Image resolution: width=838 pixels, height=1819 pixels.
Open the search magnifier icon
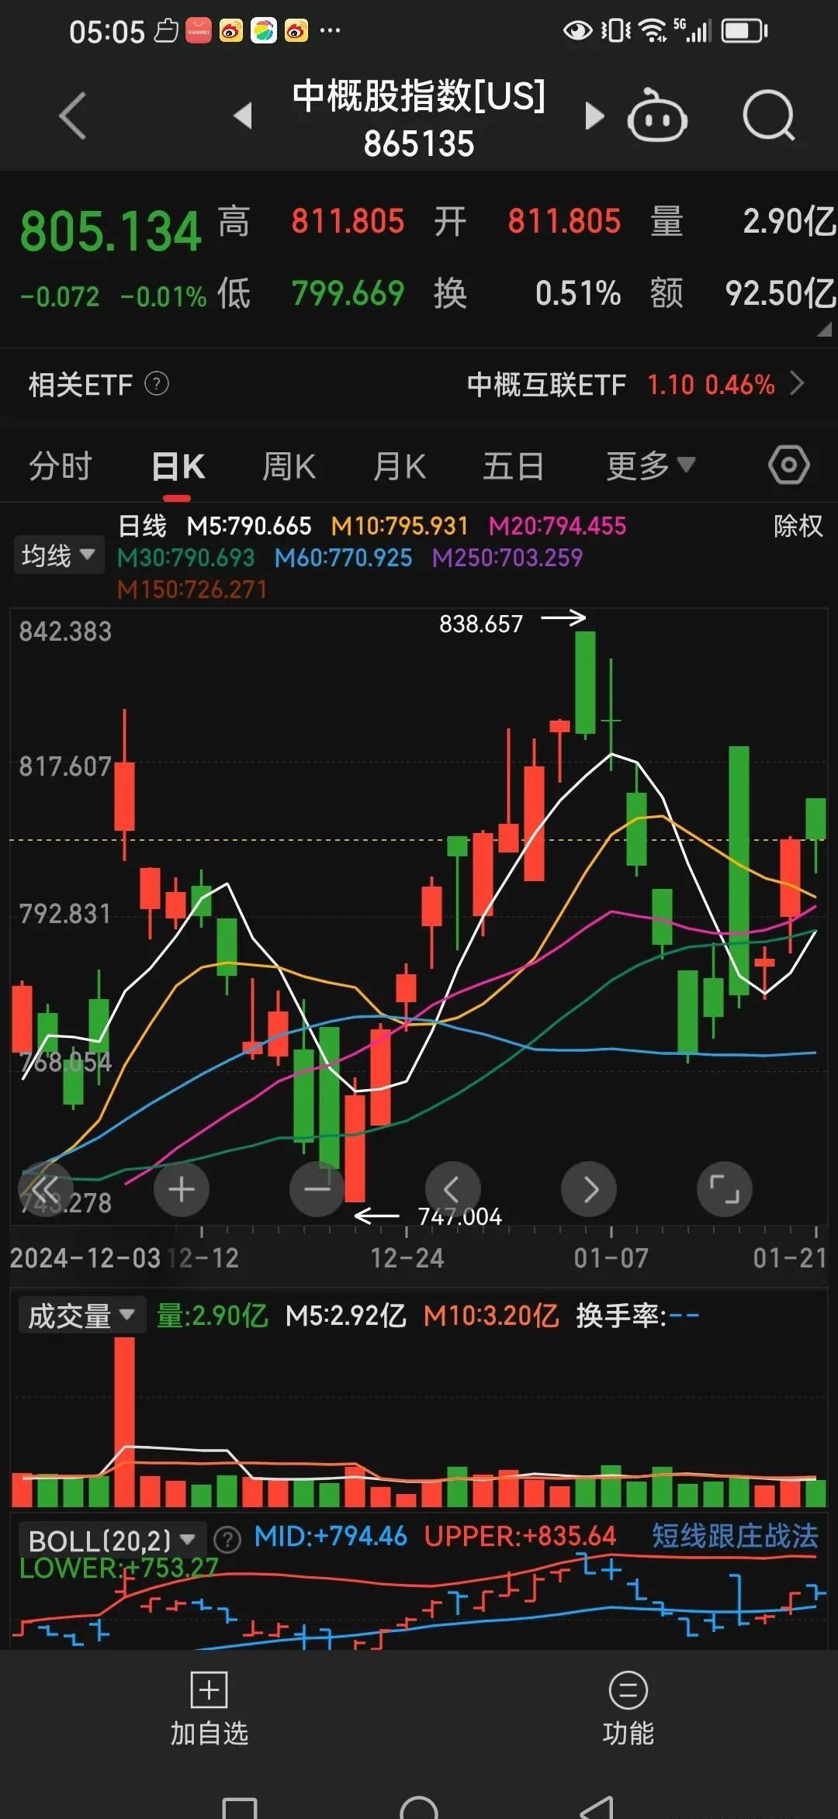768,117
